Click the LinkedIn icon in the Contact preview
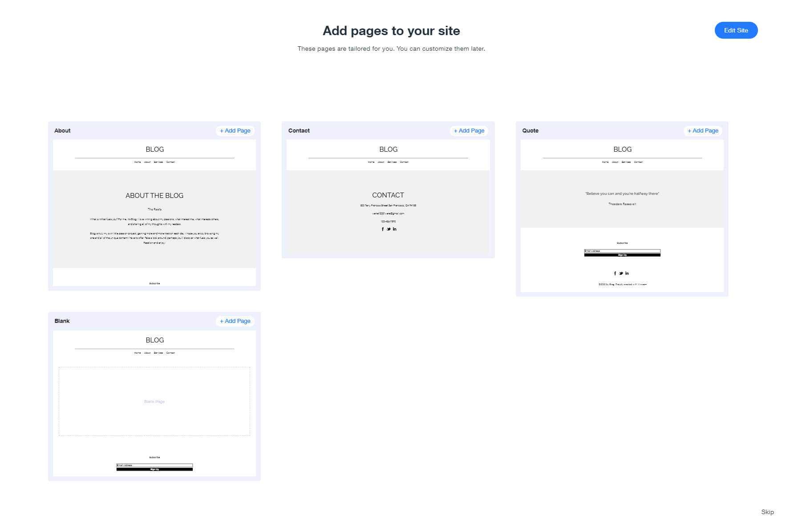The height and width of the screenshot is (519, 786). [x=394, y=229]
